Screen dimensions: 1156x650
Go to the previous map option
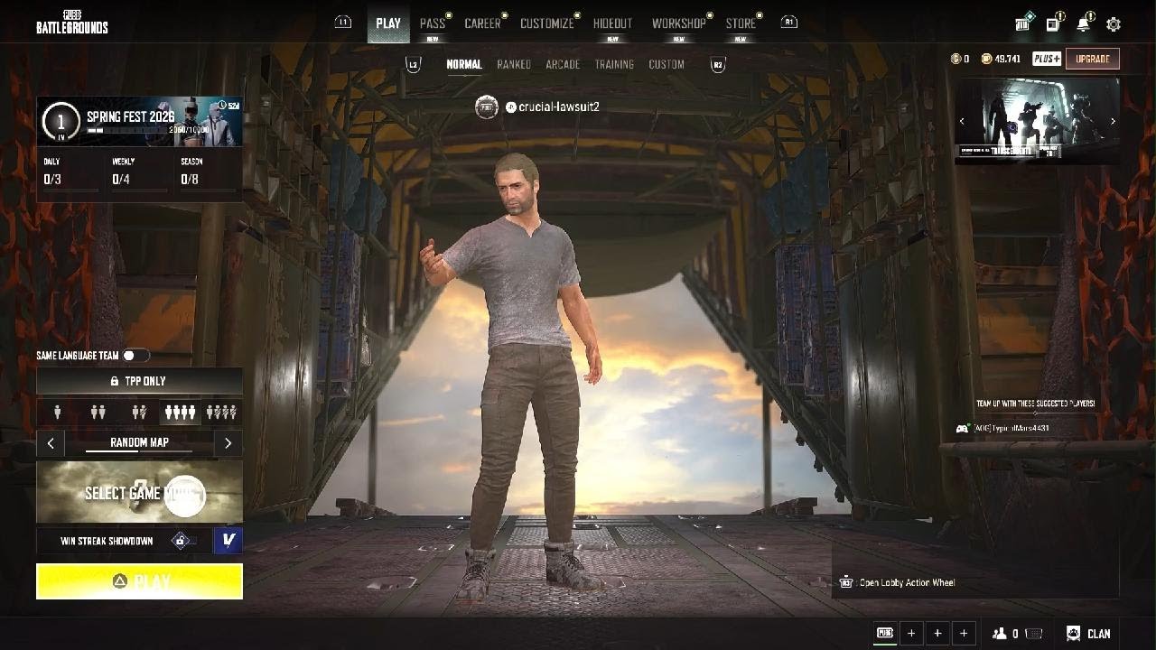(51, 443)
